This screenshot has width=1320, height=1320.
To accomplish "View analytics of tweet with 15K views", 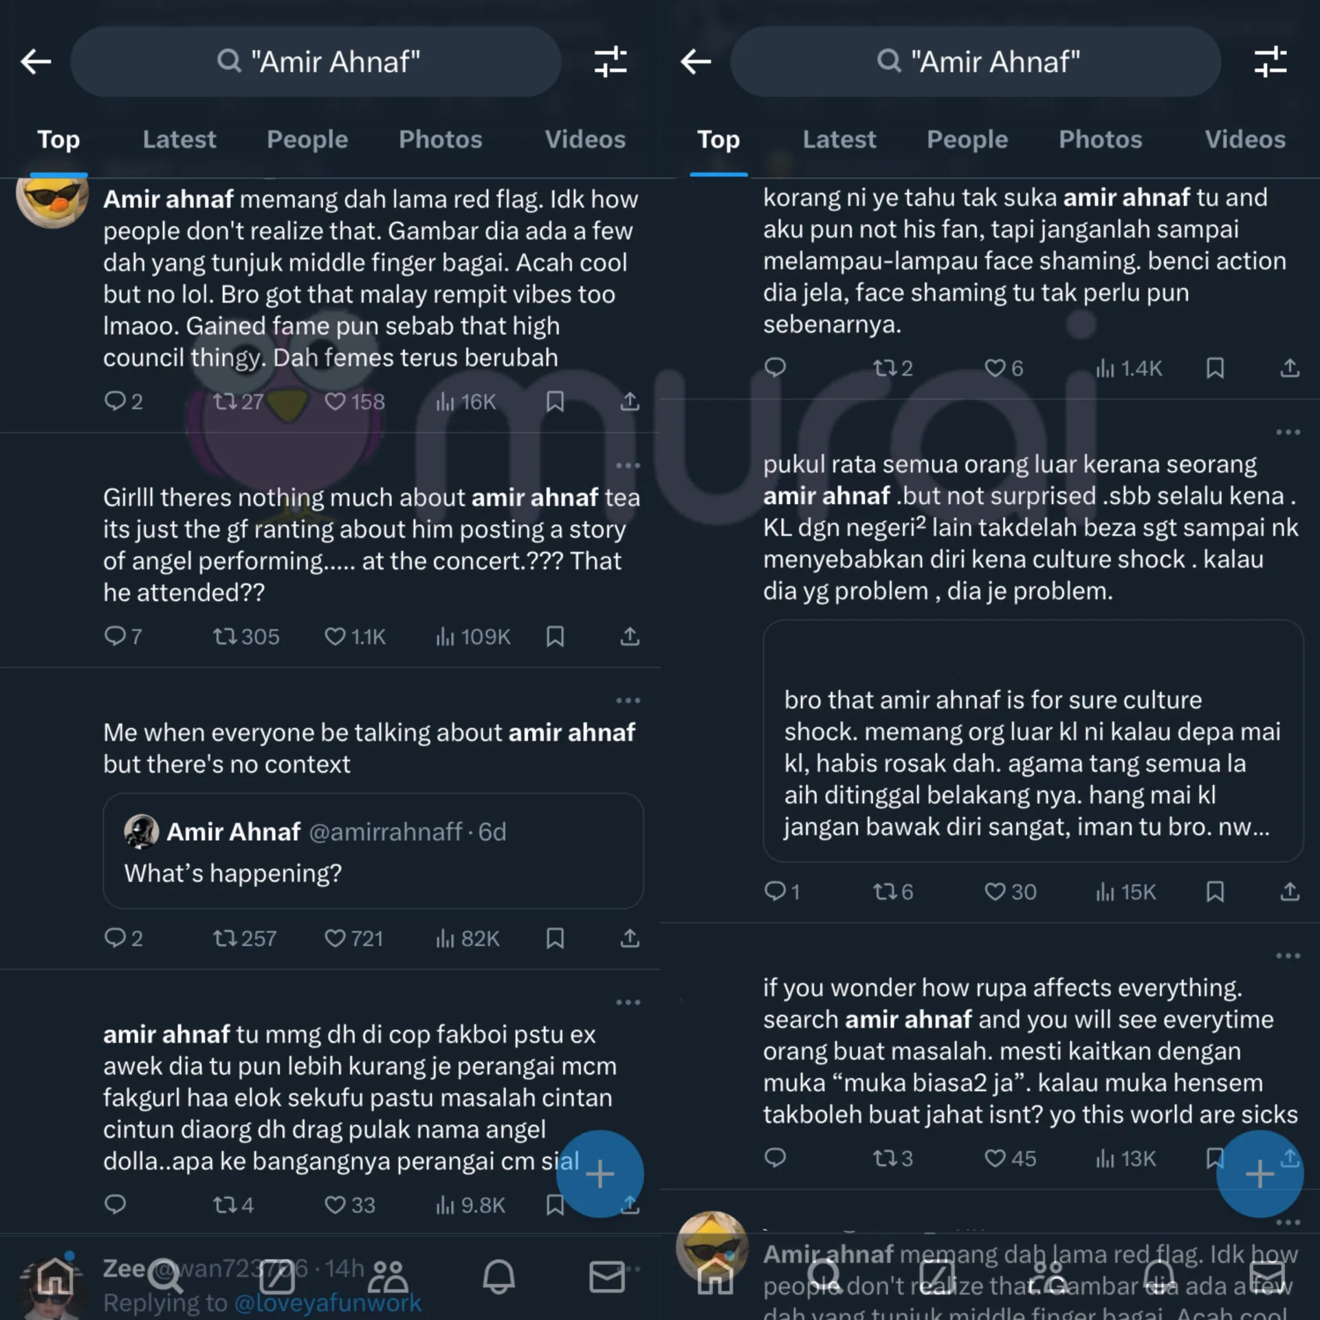I will coord(1125,892).
